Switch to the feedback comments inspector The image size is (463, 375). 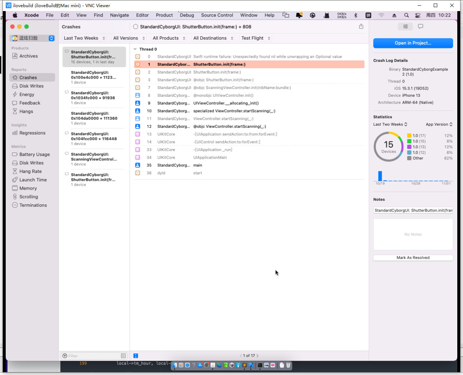pos(420,26)
